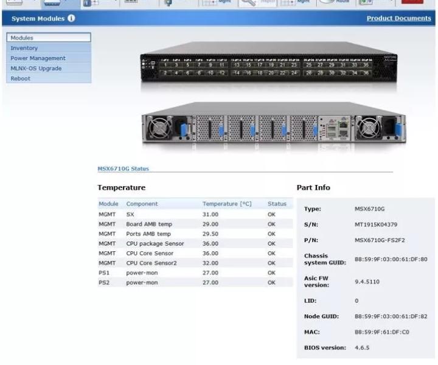
Task: Click the Asic FW version 9.4.5110
Action: point(367,282)
